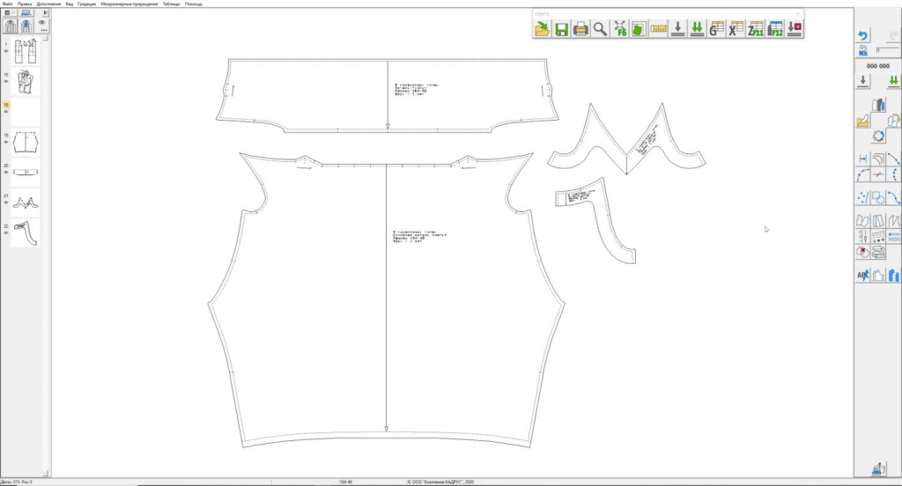Click the undo arrow in right panel
Image resolution: width=902 pixels, height=486 pixels.
[x=864, y=36]
